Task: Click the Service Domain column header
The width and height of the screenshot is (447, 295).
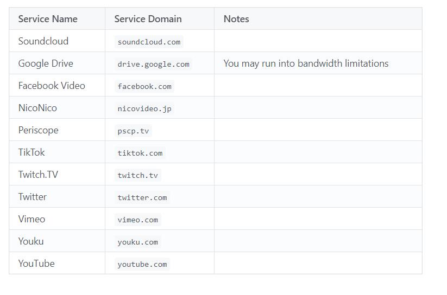Action: 160,19
